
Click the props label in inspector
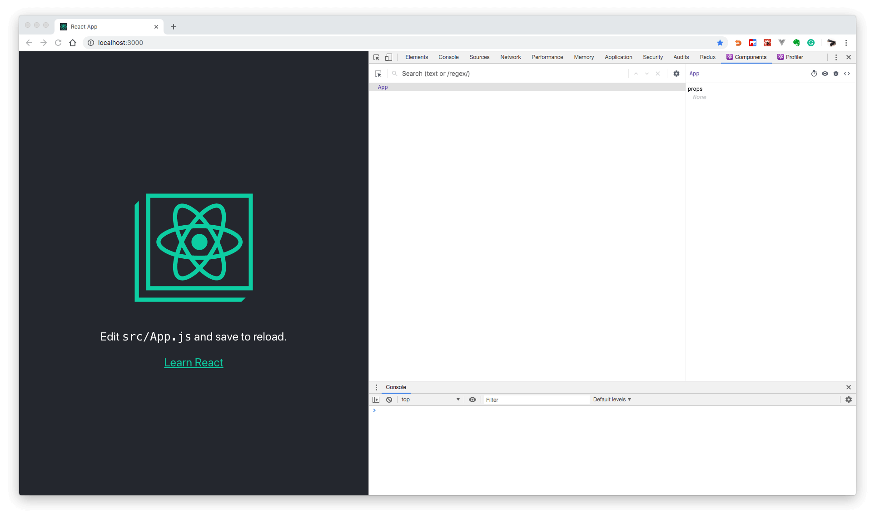coord(695,89)
